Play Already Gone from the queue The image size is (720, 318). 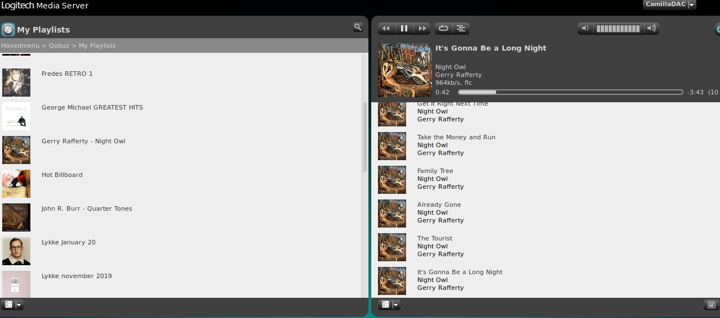point(439,205)
